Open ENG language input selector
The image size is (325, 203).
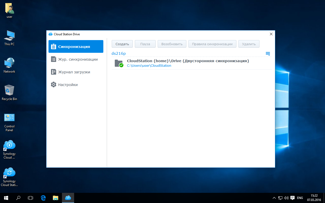click(300, 198)
